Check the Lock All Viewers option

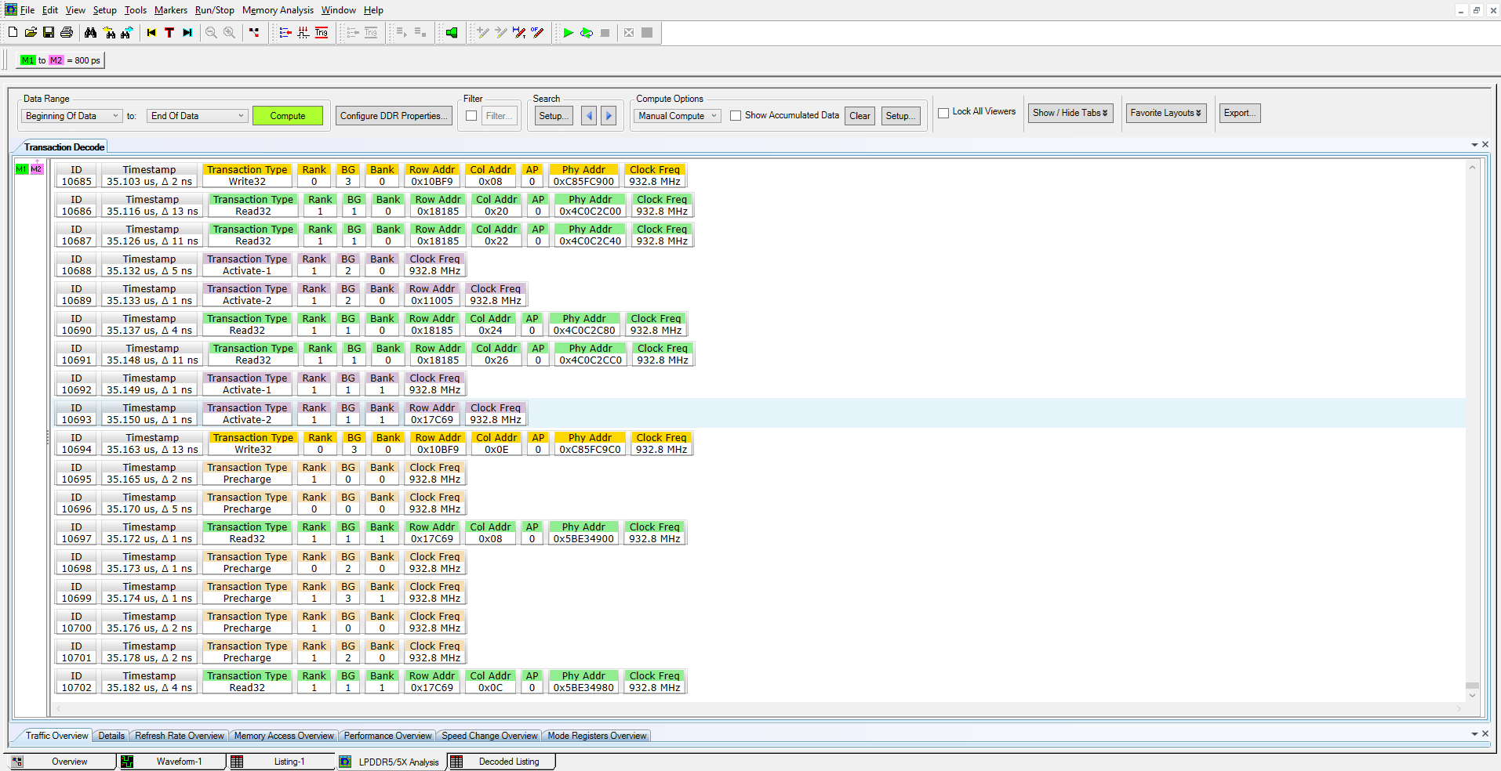(943, 113)
